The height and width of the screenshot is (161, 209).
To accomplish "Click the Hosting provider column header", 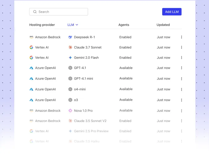I will tap(42, 25).
